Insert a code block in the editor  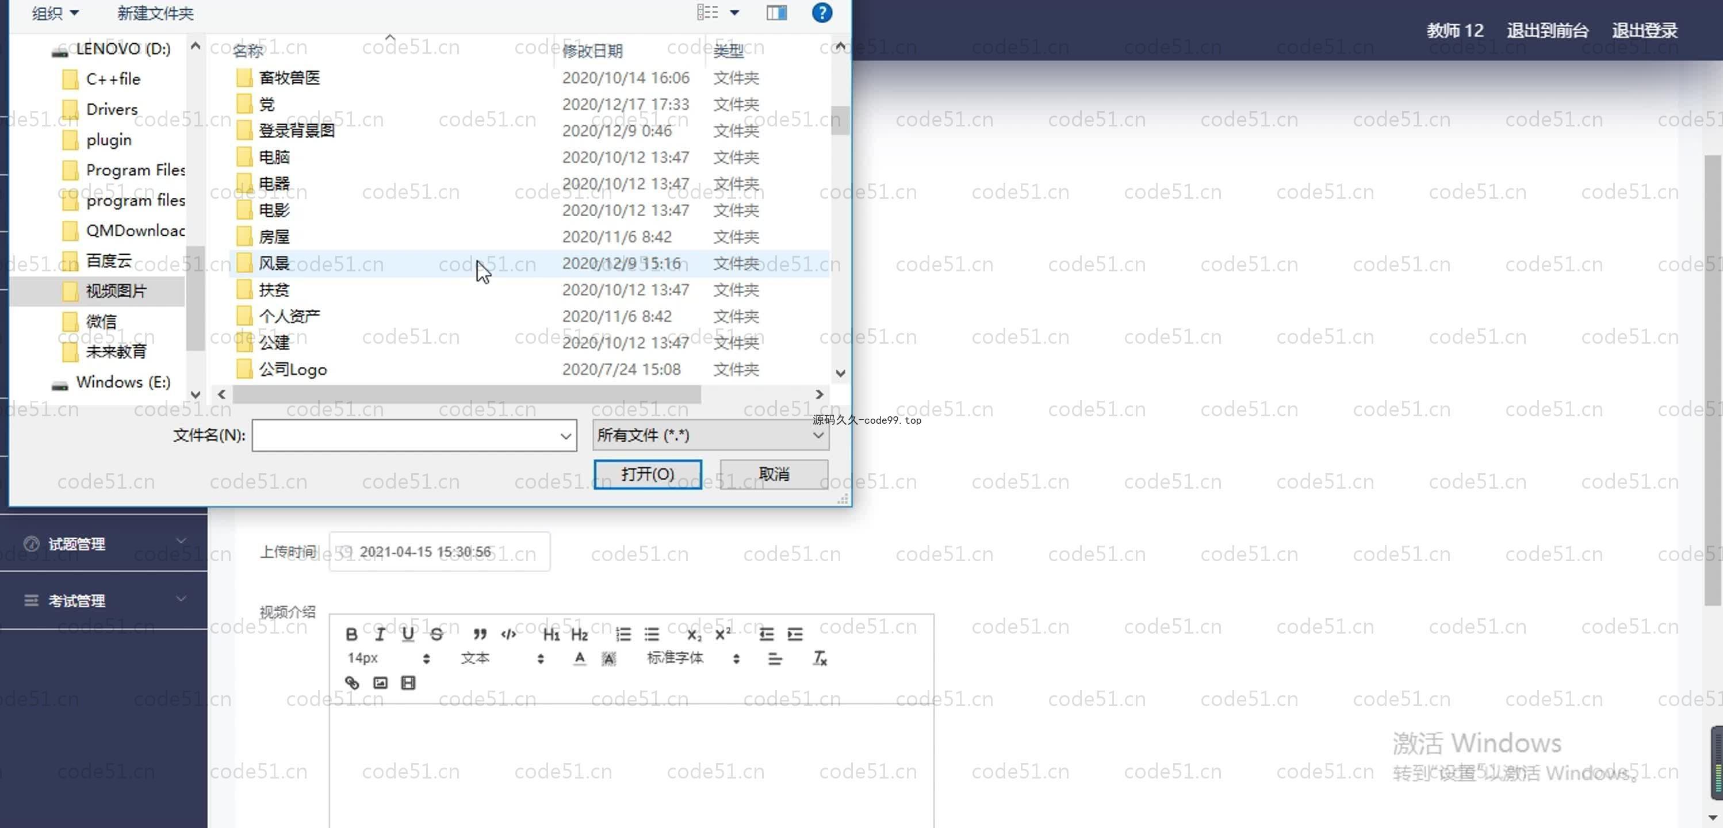pyautogui.click(x=508, y=634)
